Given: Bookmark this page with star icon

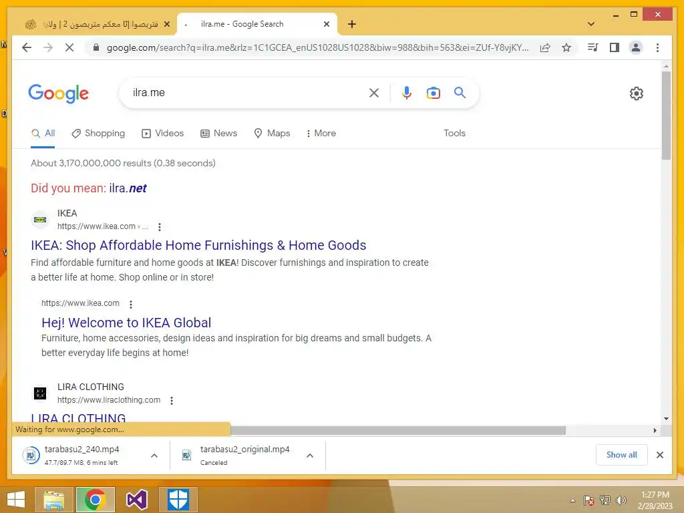Looking at the screenshot, I should click(566, 47).
